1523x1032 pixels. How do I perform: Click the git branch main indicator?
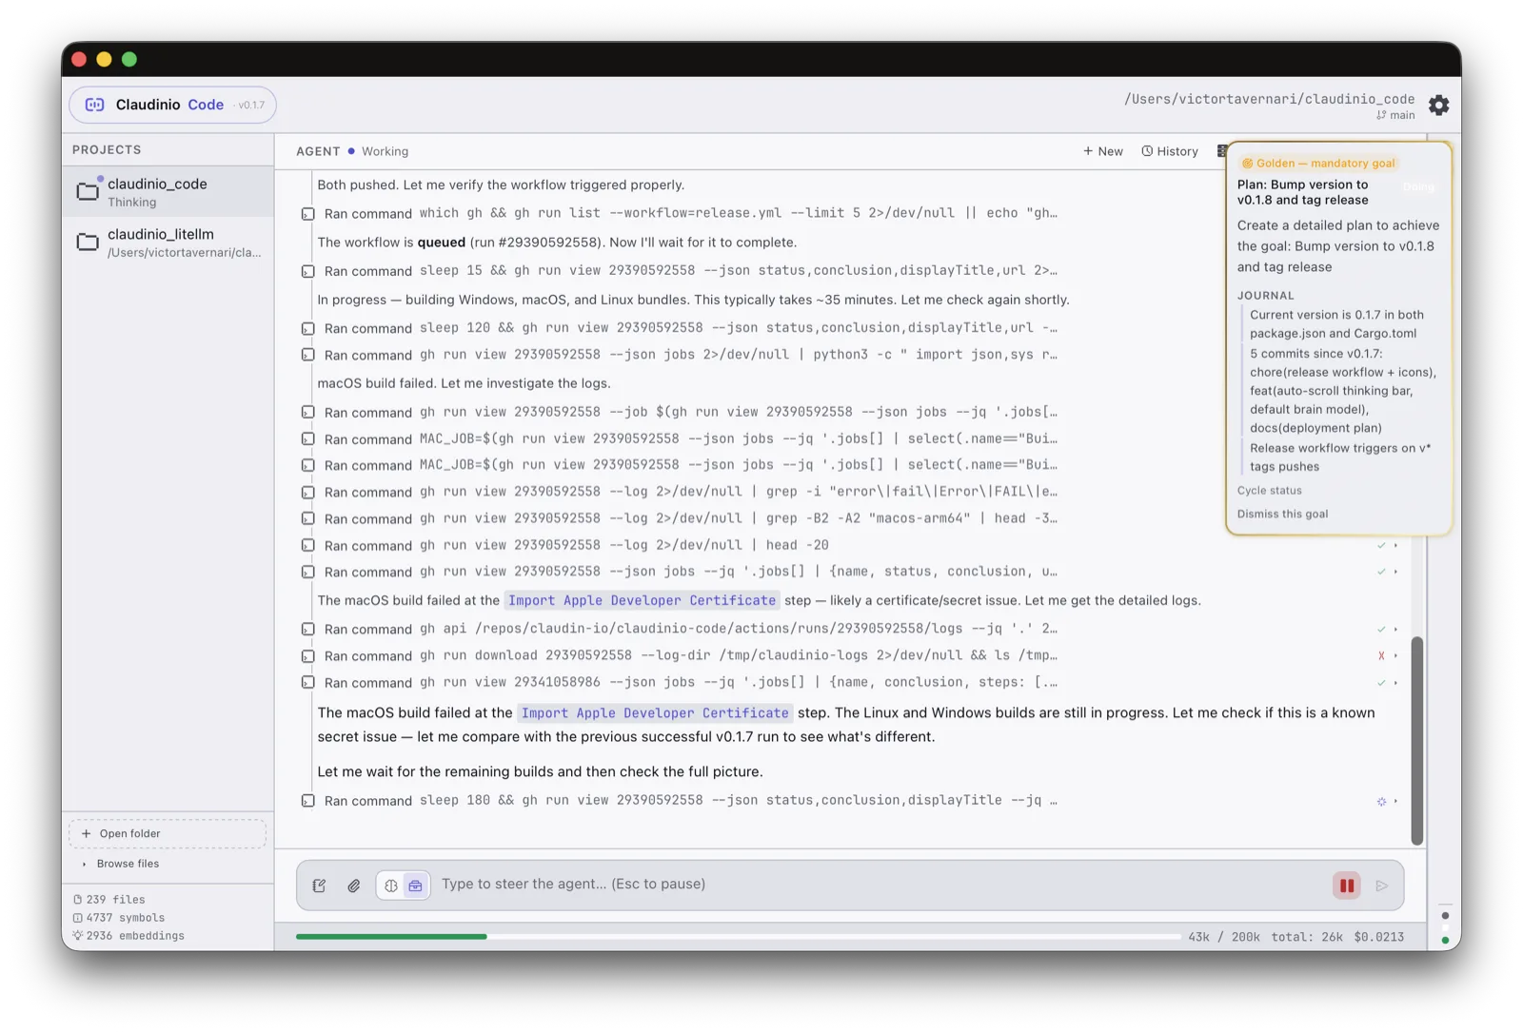pos(1395,115)
